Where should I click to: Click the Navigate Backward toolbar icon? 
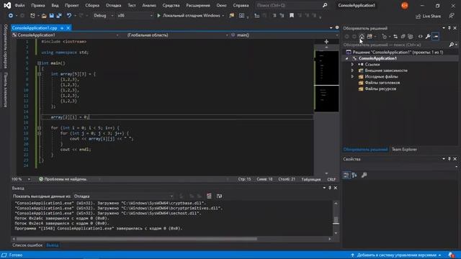click(11, 16)
